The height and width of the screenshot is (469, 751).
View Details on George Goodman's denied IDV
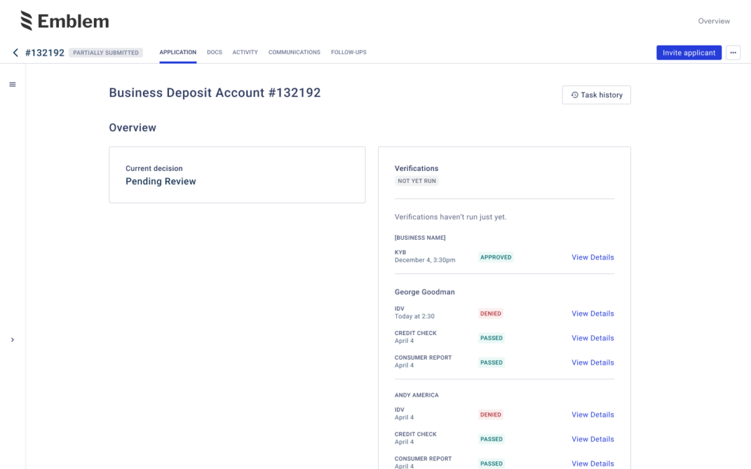coord(592,314)
